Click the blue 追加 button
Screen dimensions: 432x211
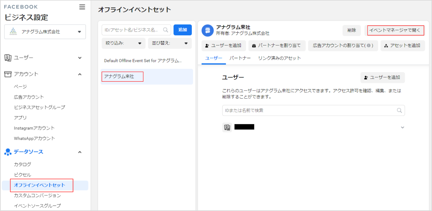(183, 30)
